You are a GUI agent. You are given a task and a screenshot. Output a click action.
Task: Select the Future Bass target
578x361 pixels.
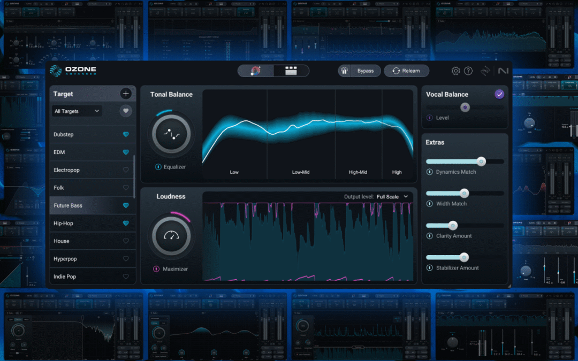pyautogui.click(x=93, y=205)
